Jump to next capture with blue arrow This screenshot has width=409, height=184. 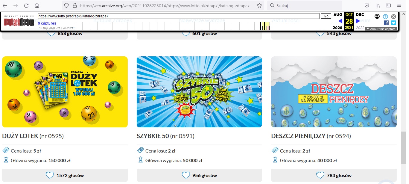[358, 21]
